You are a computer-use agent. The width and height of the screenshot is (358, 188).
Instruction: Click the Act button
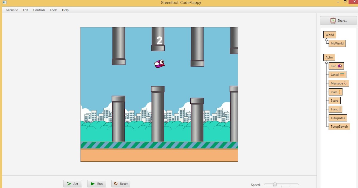point(73,184)
